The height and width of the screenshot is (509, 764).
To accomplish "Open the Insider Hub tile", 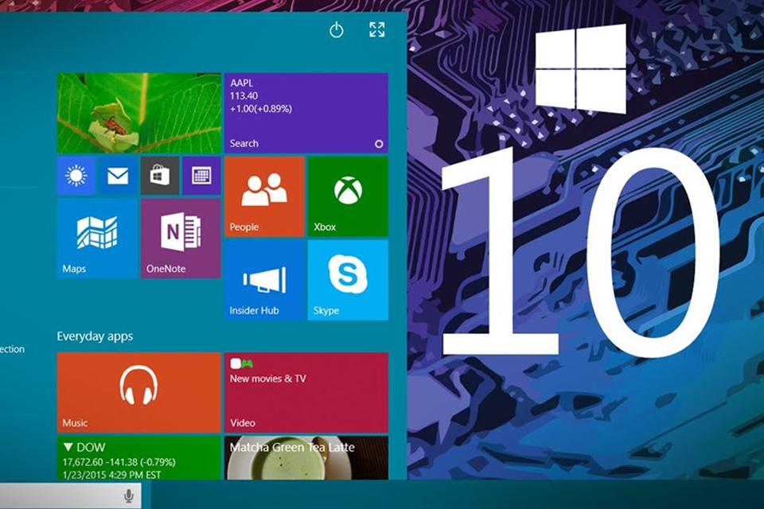I will click(264, 280).
